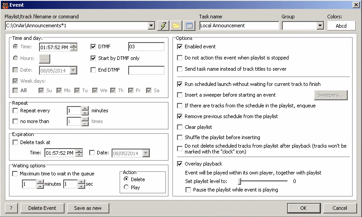Click the question mark help button
Image resolution: width=362 pixels, height=217 pixels.
coord(10,208)
